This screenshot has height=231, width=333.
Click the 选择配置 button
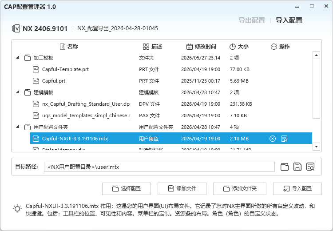pyautogui.click(x=127, y=189)
